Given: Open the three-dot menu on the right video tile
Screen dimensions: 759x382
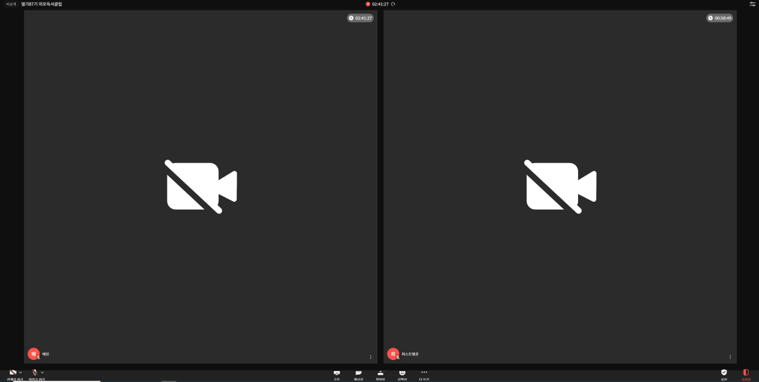Looking at the screenshot, I should 730,357.
